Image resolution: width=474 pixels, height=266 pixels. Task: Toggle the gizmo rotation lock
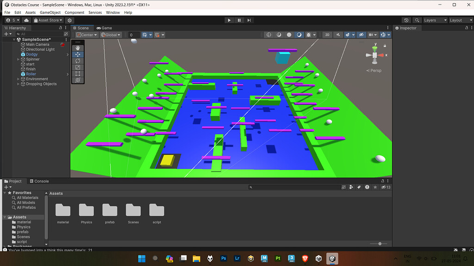coord(385,46)
